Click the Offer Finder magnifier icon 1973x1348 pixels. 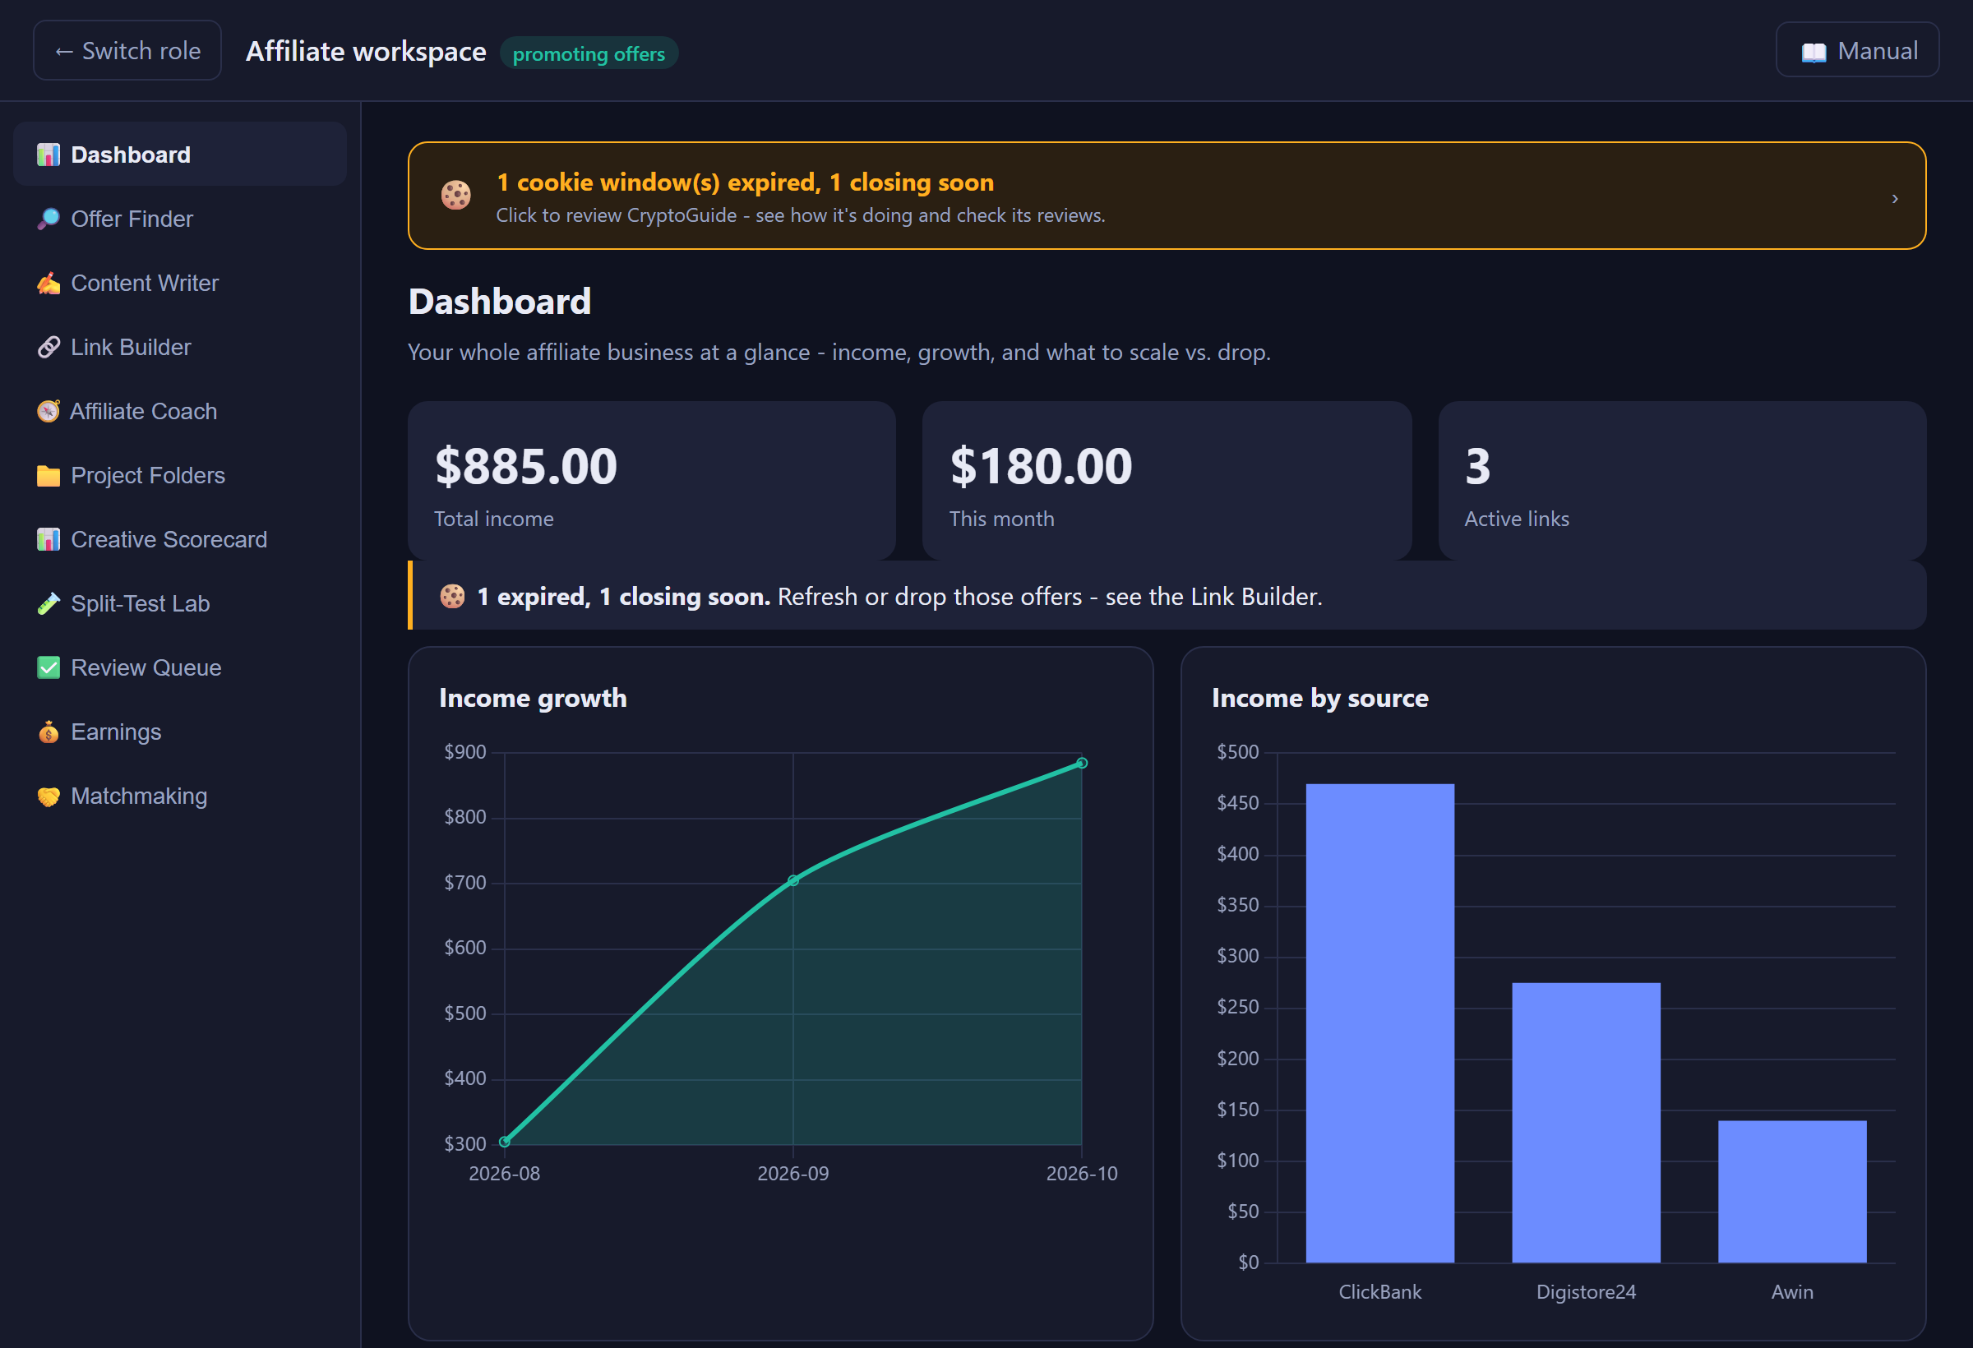(x=49, y=219)
